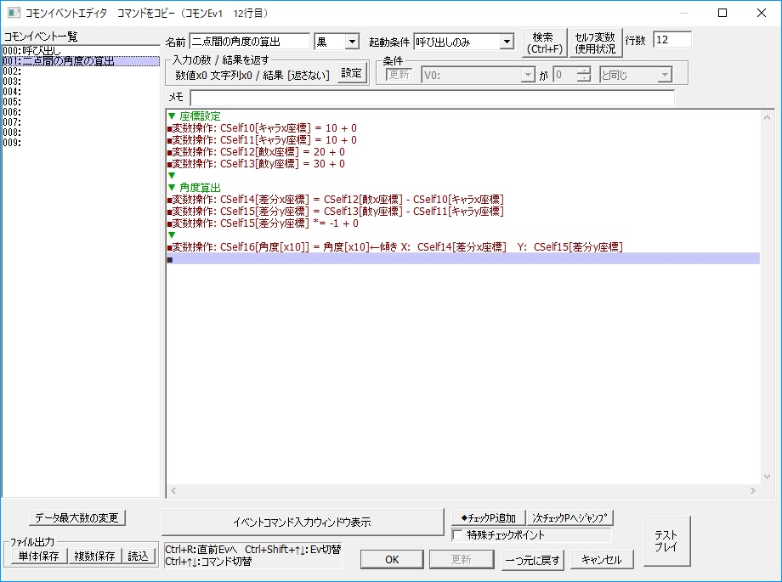The width and height of the screenshot is (782, 582).
Task: Click the 単体保存 button
Action: click(39, 556)
